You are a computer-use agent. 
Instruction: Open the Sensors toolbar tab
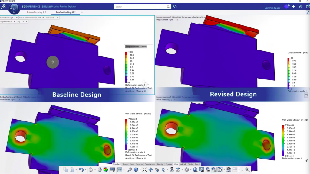[x=139, y=164]
